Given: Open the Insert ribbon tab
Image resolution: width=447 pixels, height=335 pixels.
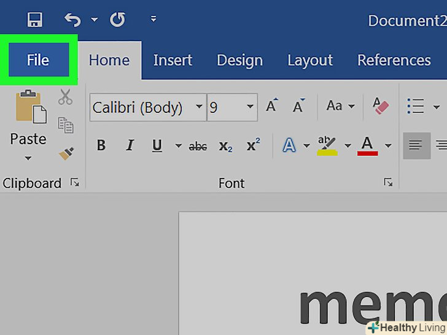Looking at the screenshot, I should [x=173, y=60].
